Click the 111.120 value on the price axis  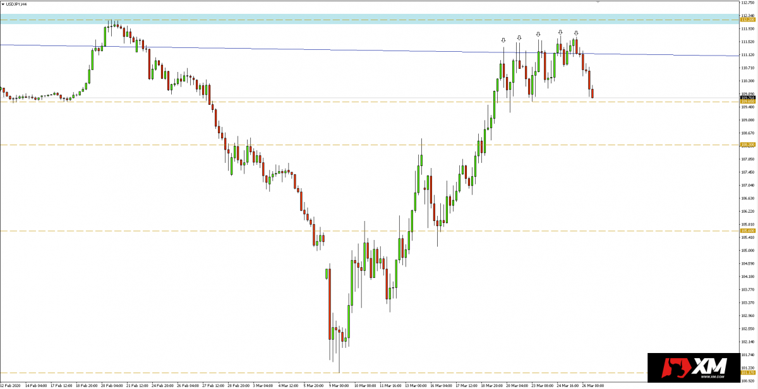pyautogui.click(x=749, y=55)
